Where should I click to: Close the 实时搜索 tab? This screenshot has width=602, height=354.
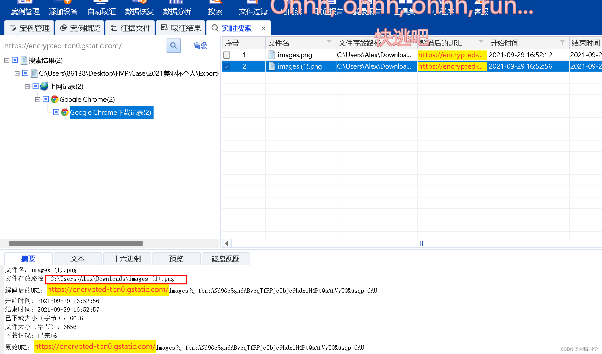point(263,28)
